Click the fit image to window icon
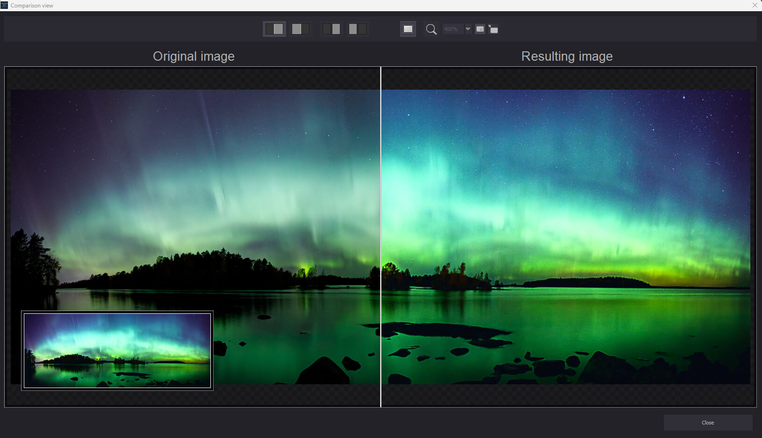 tap(408, 29)
